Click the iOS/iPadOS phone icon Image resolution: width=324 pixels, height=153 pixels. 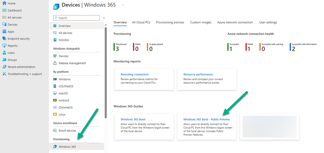tap(55, 86)
